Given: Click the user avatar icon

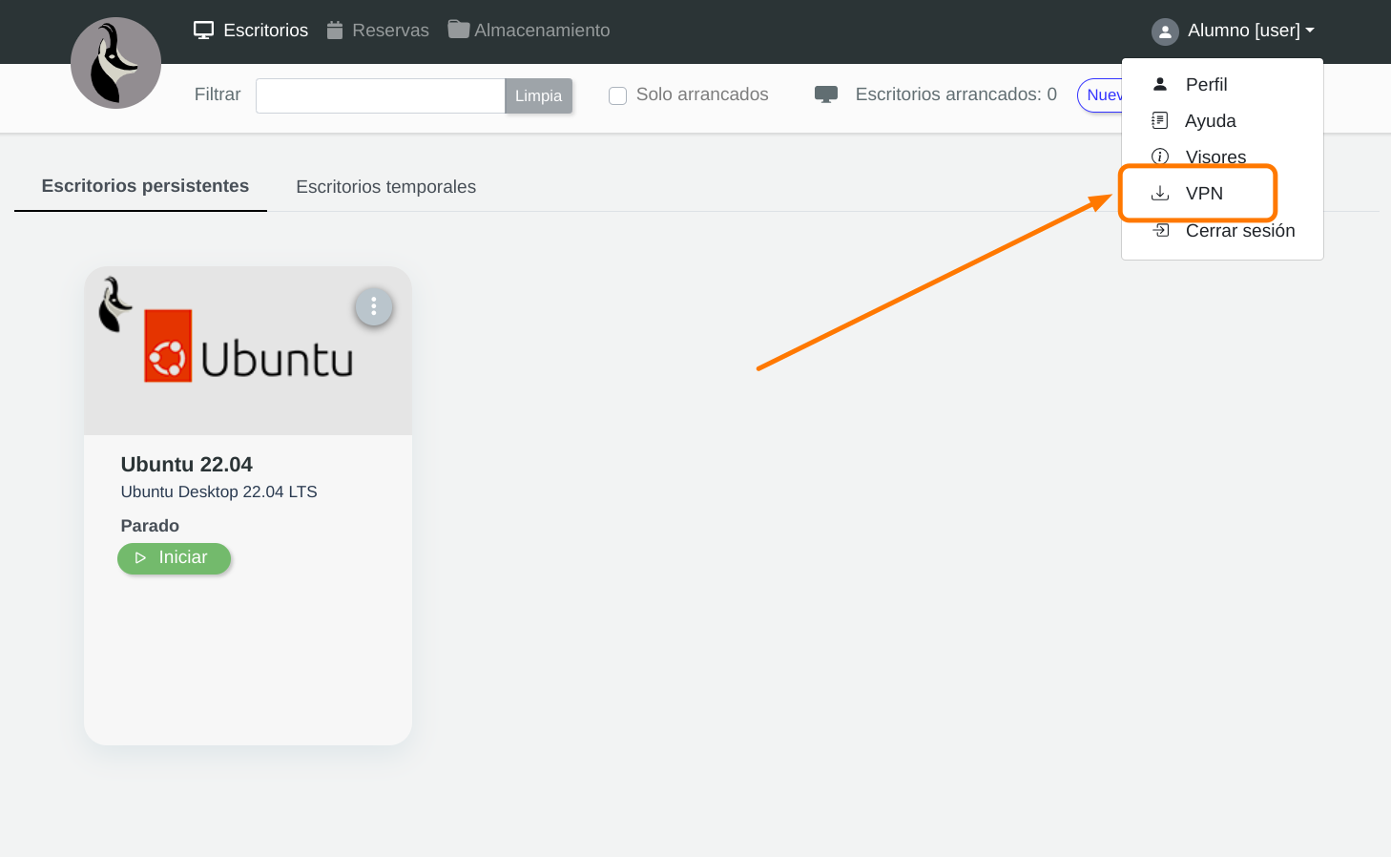Looking at the screenshot, I should pyautogui.click(x=1165, y=31).
